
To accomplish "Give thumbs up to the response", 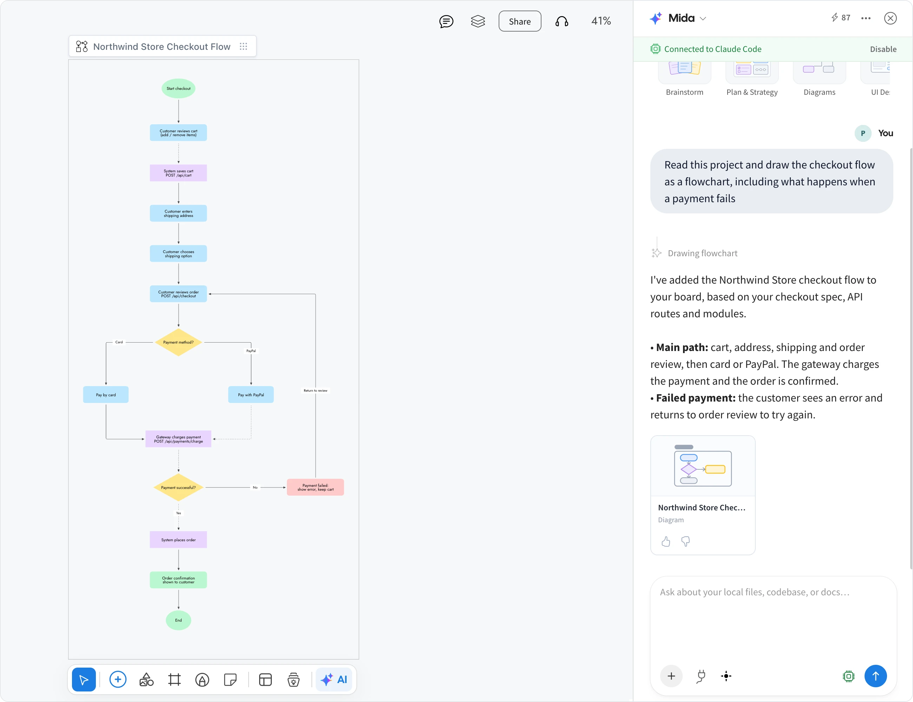I will coord(665,542).
